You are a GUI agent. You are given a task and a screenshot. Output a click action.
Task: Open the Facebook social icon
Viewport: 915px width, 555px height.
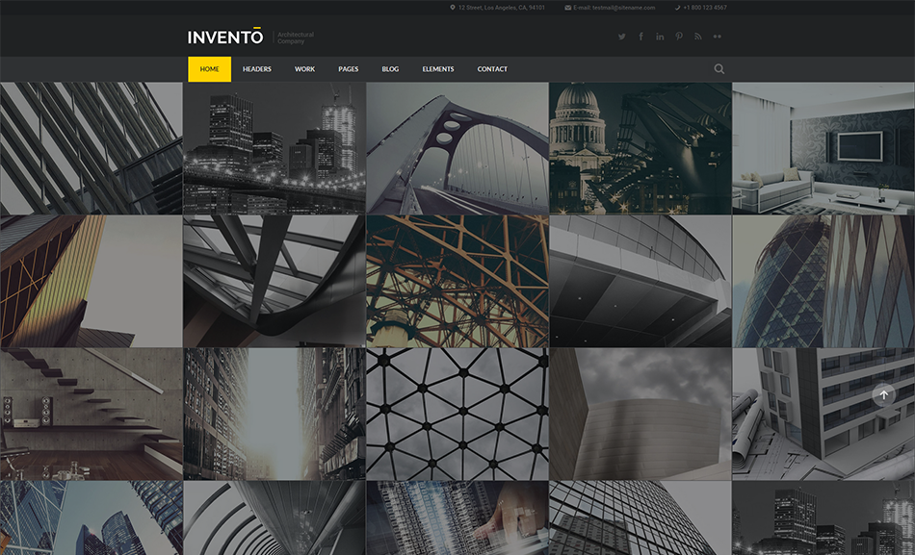[640, 37]
